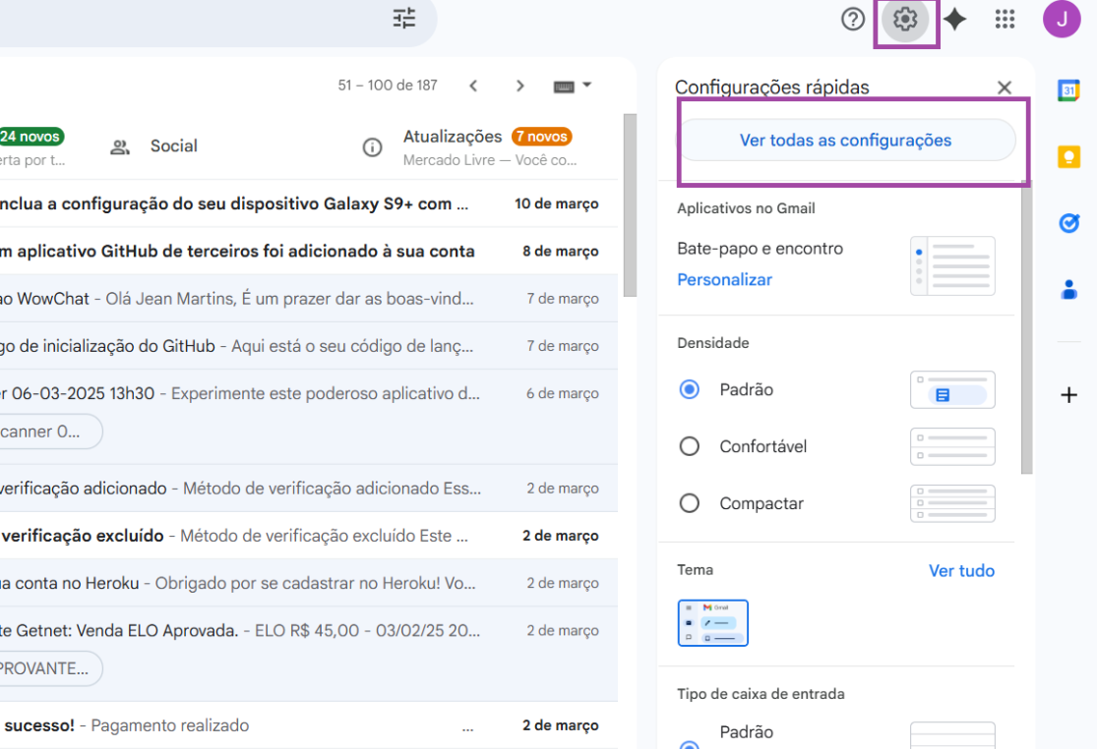
Task: Click the plus icon to get add-ons
Action: pos(1068,395)
